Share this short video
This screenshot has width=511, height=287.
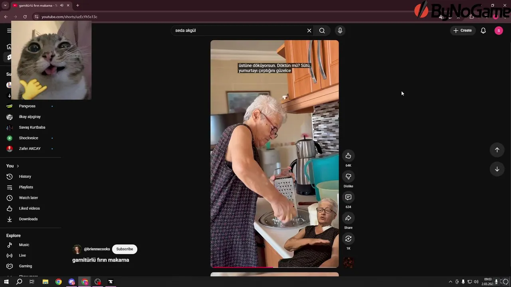coord(348,218)
